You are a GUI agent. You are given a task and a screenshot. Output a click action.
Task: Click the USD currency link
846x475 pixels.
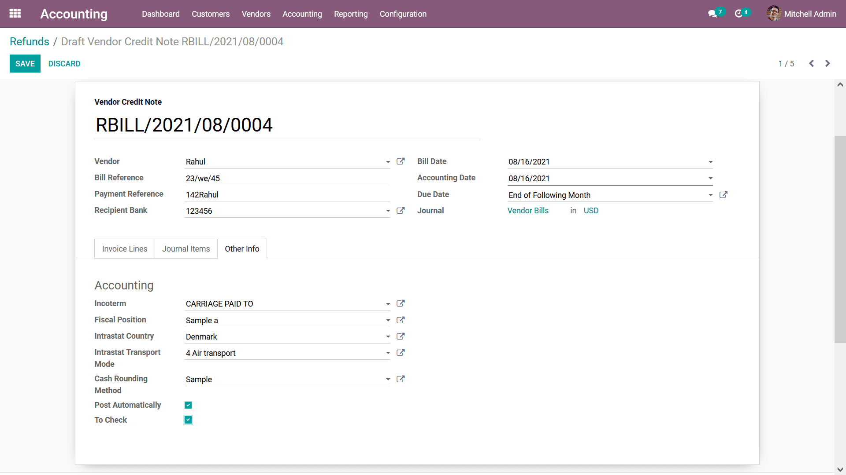point(591,211)
